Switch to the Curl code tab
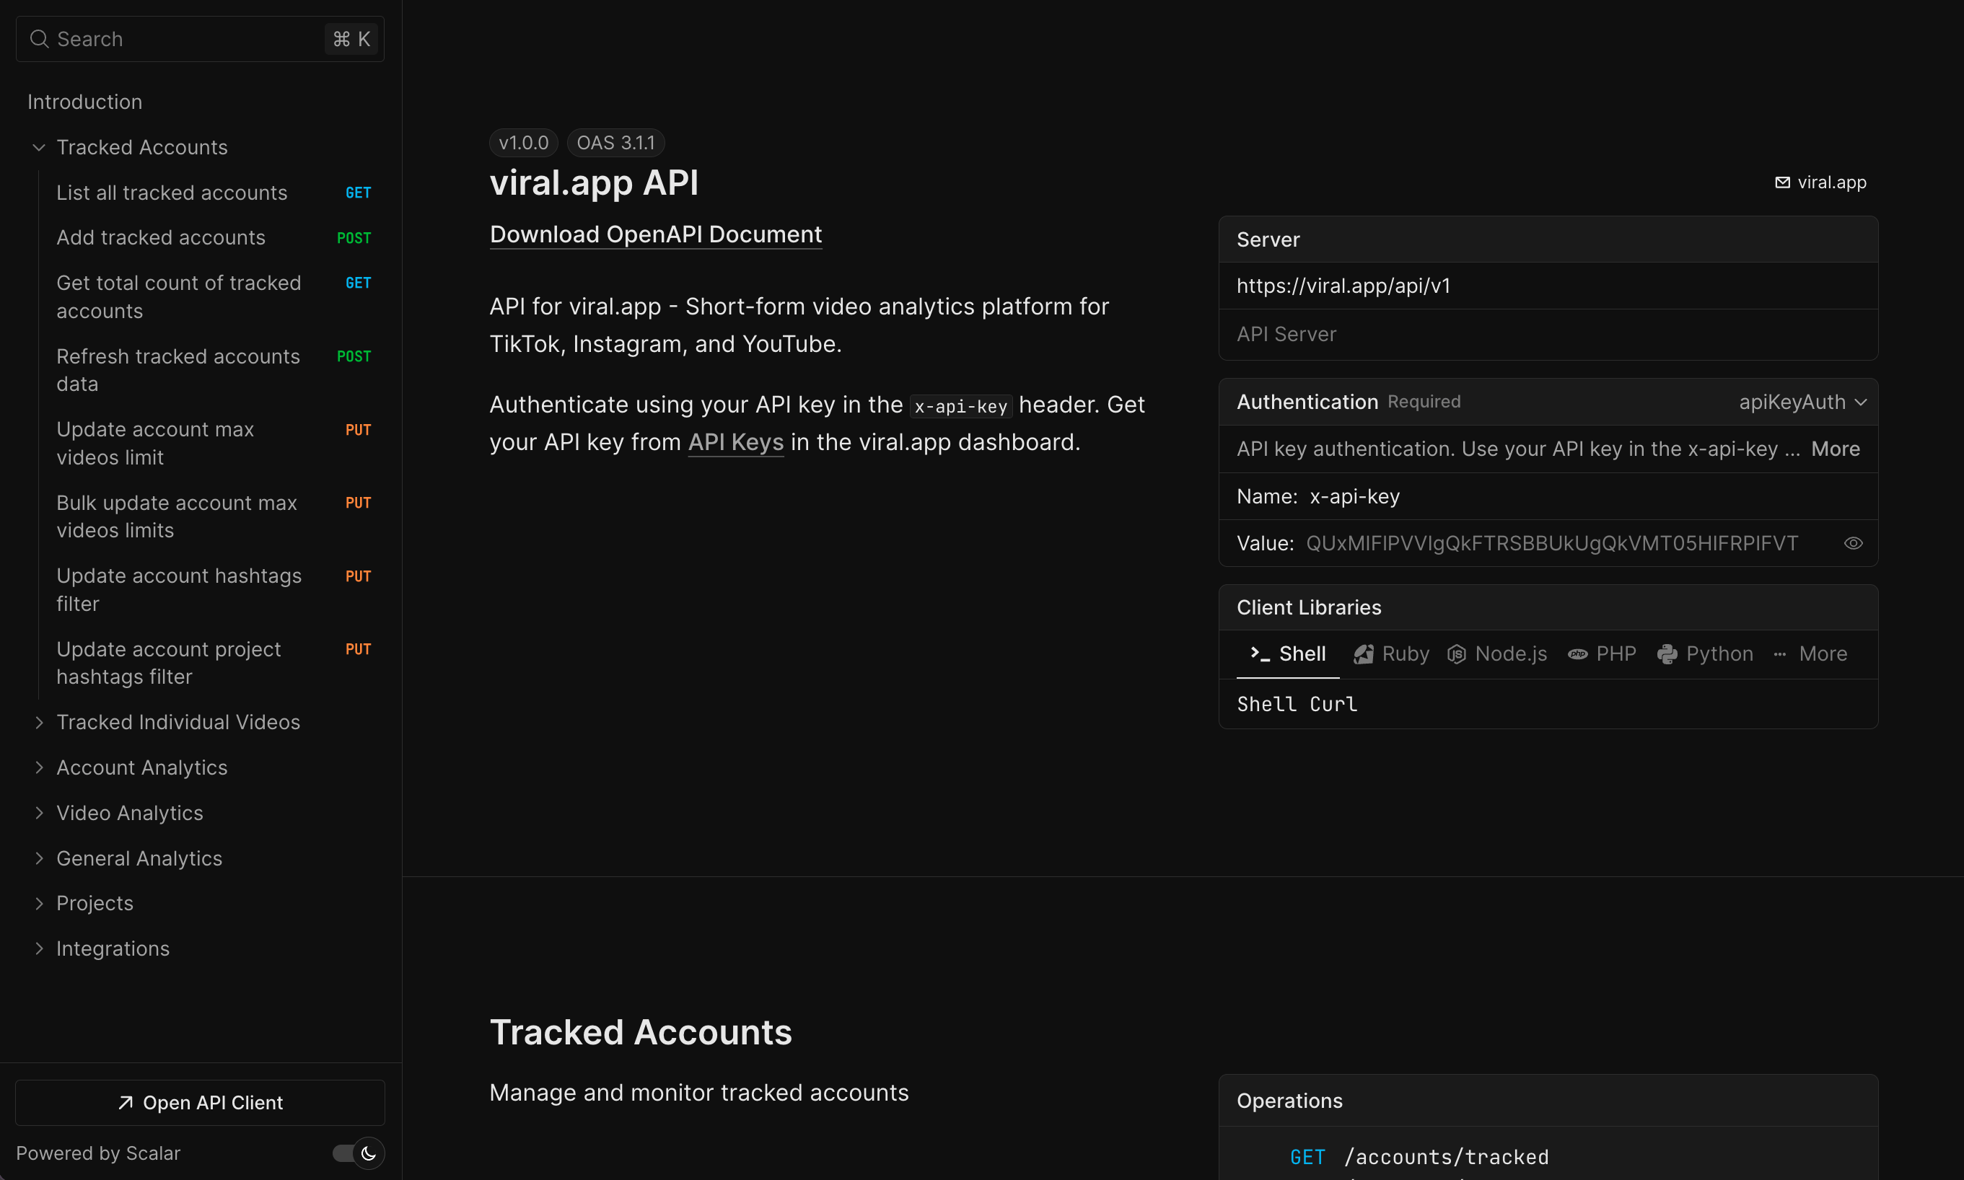The image size is (1964, 1180). click(x=1333, y=704)
